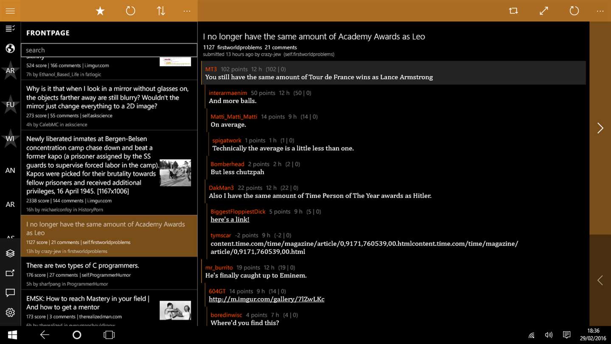
Task: Open the messages sidebar icon
Action: pyautogui.click(x=10, y=293)
